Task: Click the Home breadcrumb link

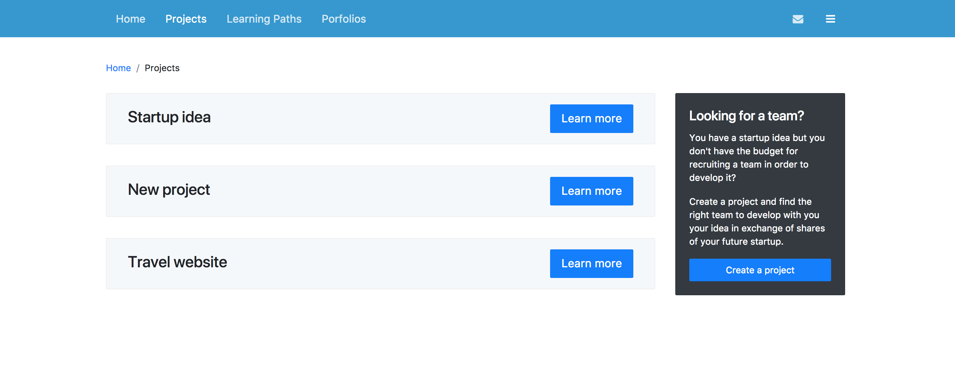Action: [x=118, y=68]
